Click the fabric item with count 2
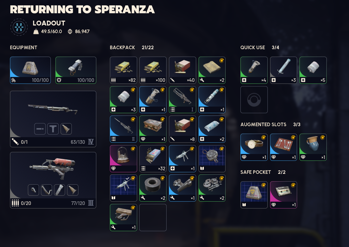The height and width of the screenshot is (247, 349). tap(212, 70)
